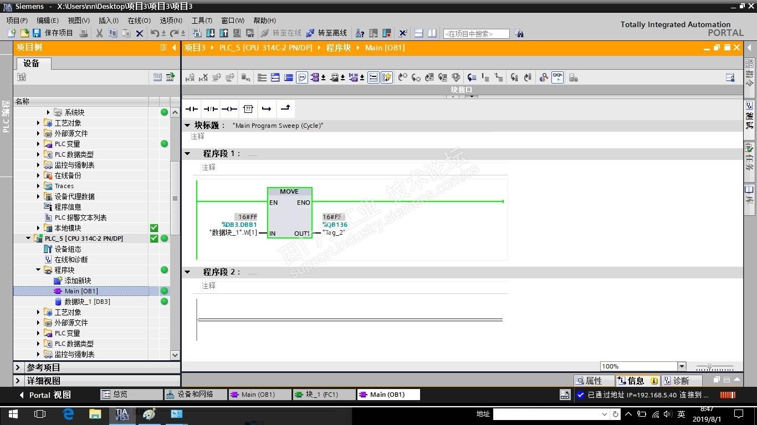Click the delete X icon
757x425 pixels.
[140, 33]
